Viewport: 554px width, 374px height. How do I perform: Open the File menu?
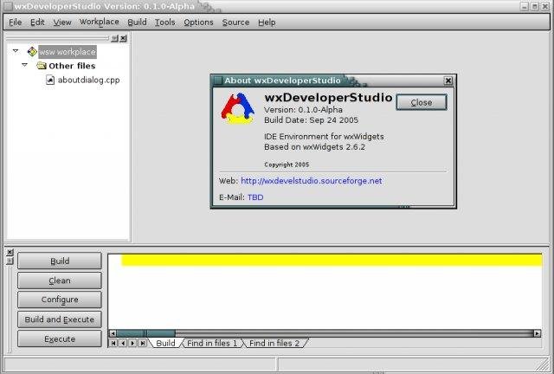16,23
